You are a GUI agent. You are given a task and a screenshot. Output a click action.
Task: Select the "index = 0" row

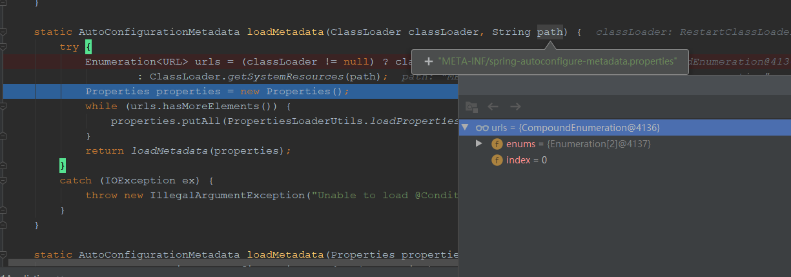(x=624, y=159)
